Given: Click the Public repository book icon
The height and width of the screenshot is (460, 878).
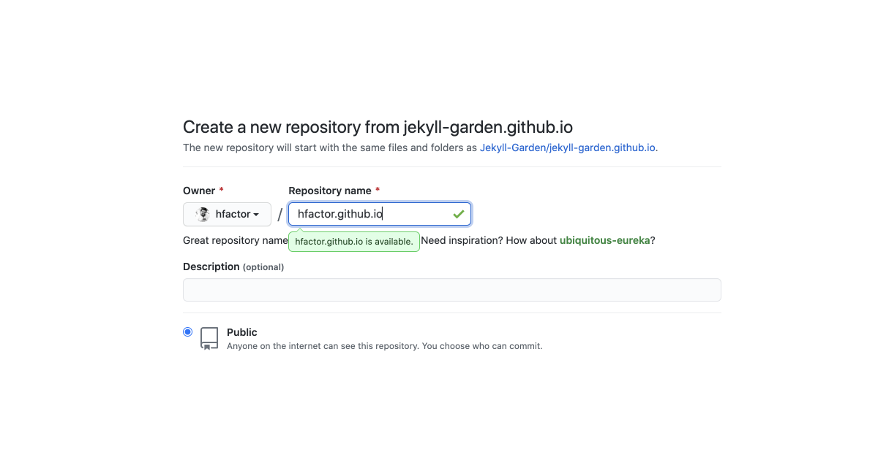Looking at the screenshot, I should point(209,338).
